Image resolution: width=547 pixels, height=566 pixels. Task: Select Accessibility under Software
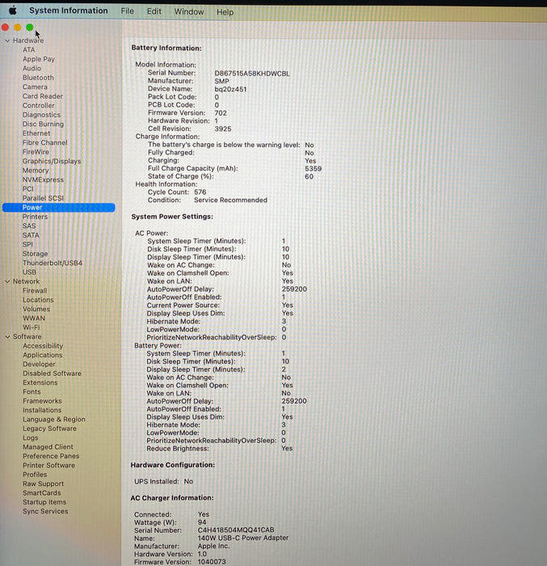tap(43, 346)
